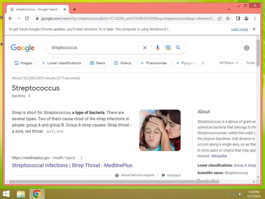Image resolution: width=265 pixels, height=199 pixels.
Task: Open the three-dot menu beside medlineplus.gov Health Topics
Action: click(82, 158)
